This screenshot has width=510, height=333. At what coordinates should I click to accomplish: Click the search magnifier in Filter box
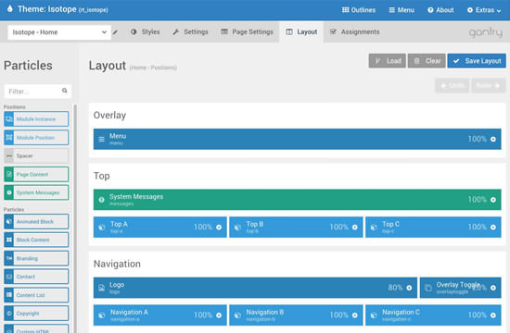tap(64, 91)
